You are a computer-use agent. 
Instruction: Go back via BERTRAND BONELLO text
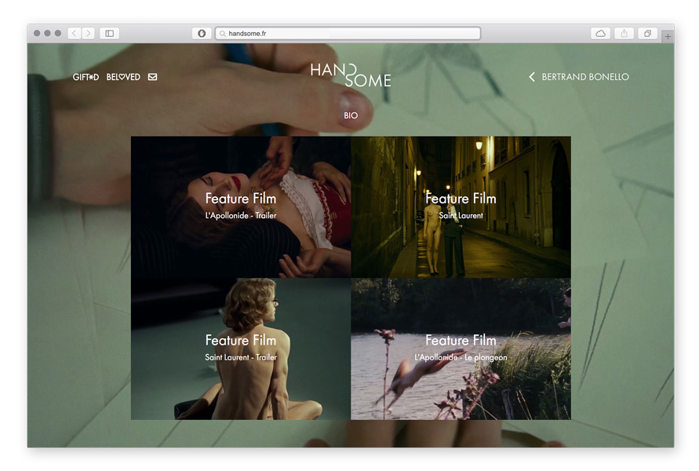point(584,77)
